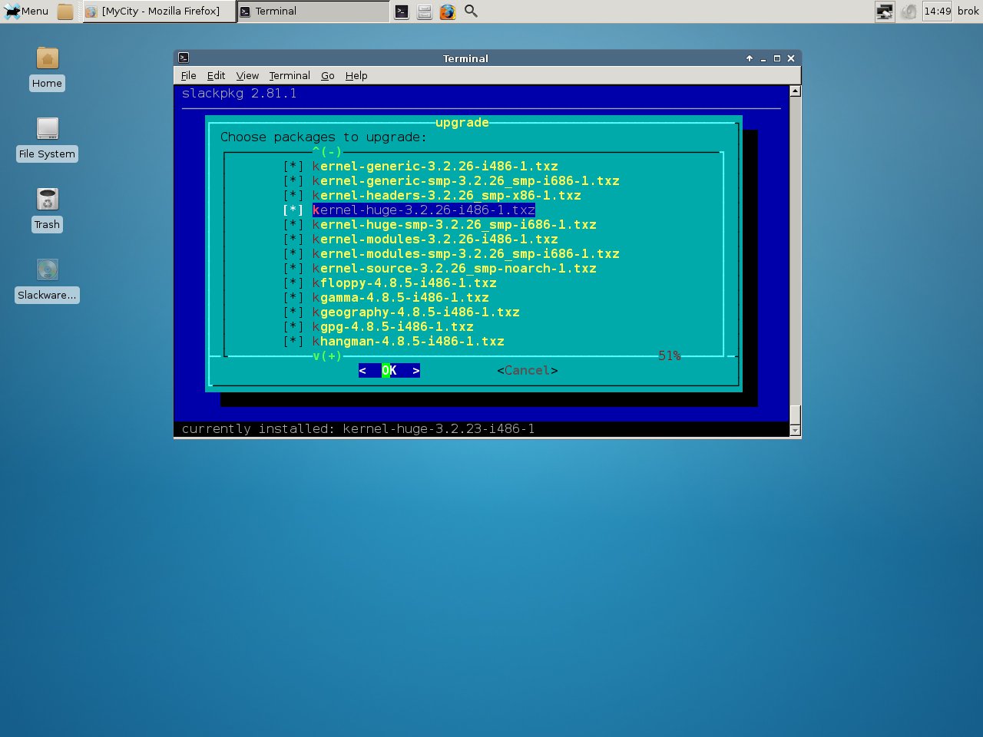
Task: Click the magnifier search icon in panel
Action: point(472,12)
